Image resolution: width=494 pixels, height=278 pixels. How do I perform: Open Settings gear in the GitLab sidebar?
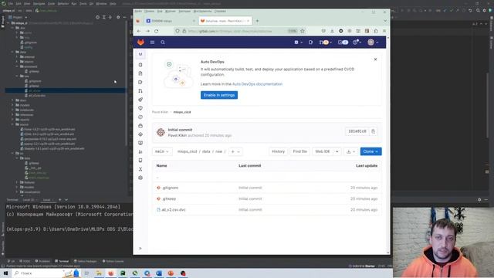(140, 178)
